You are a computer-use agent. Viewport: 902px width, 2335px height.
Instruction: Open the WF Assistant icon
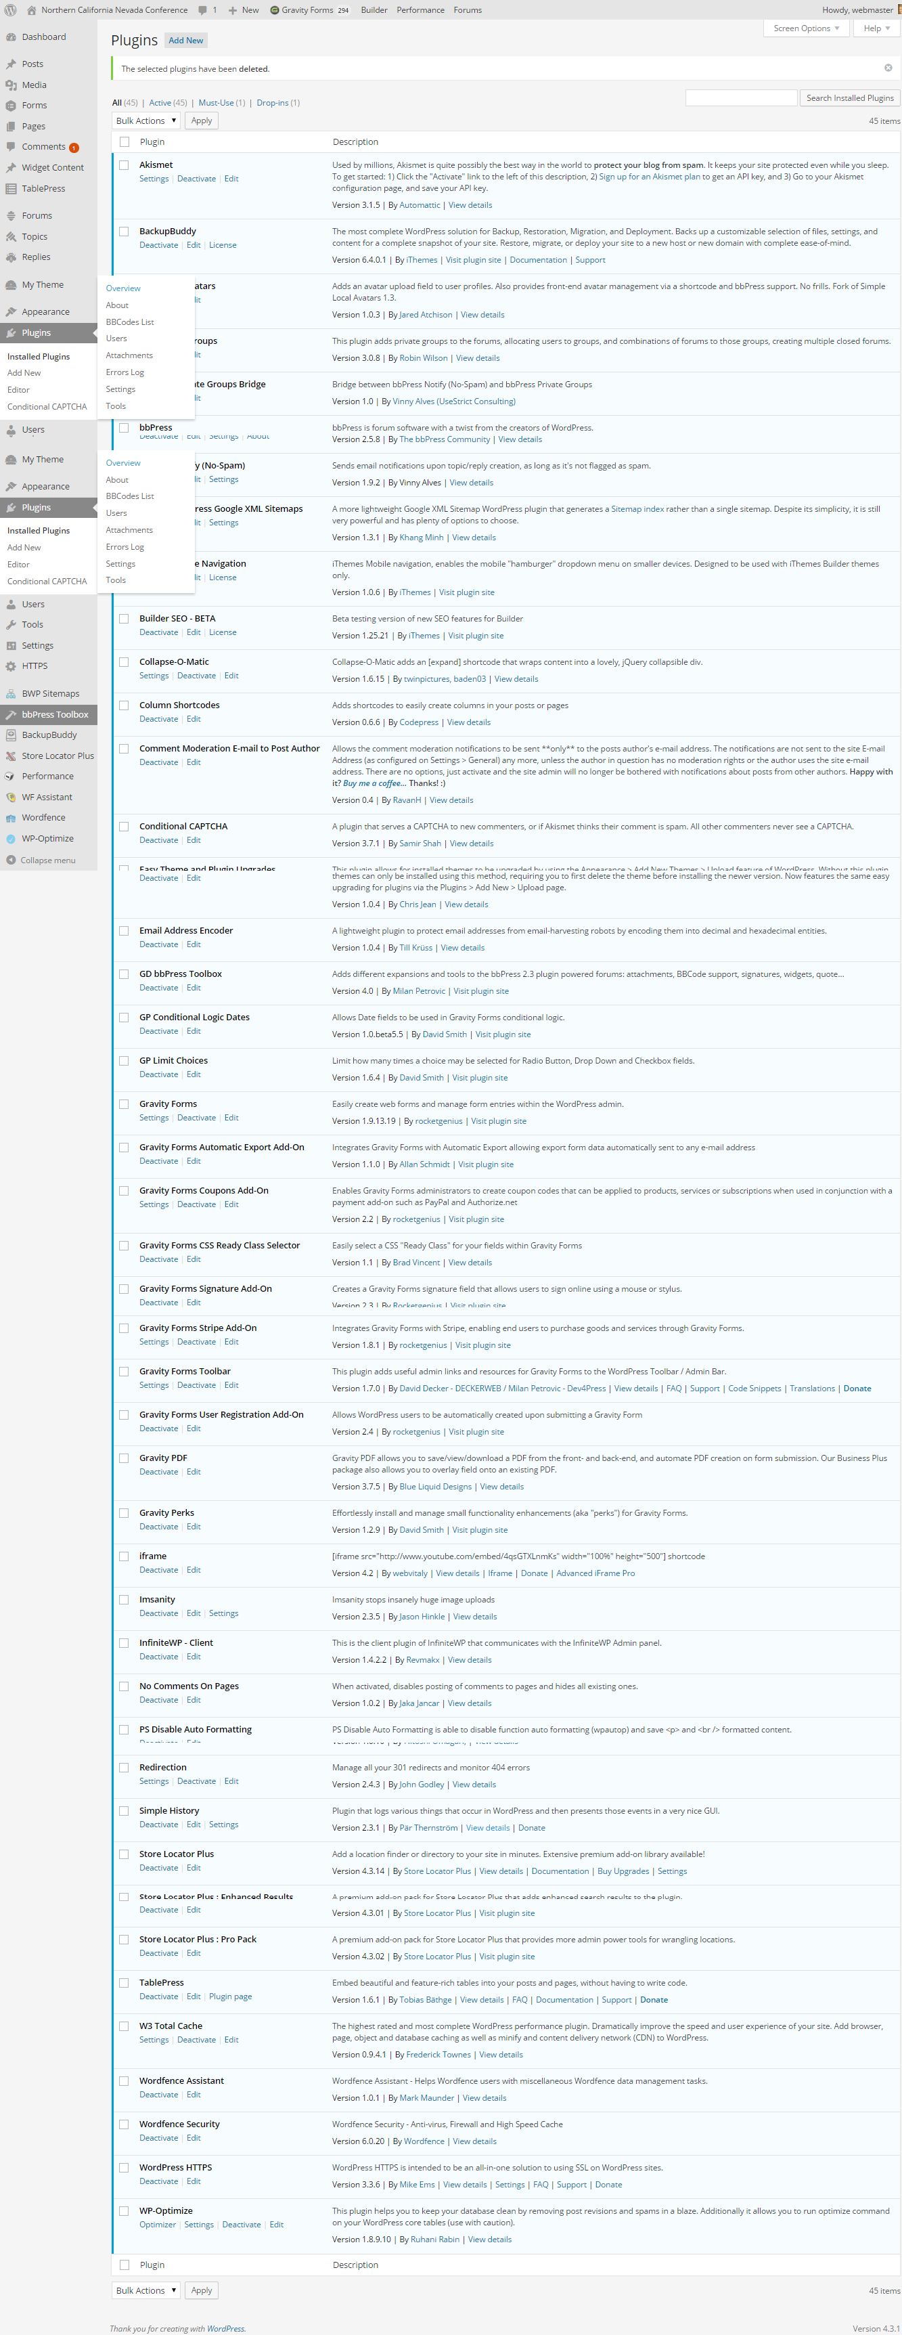(11, 797)
